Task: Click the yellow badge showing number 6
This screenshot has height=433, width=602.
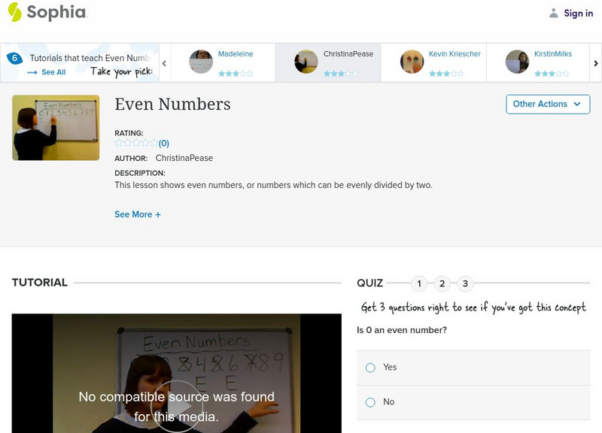Action: coord(14,56)
